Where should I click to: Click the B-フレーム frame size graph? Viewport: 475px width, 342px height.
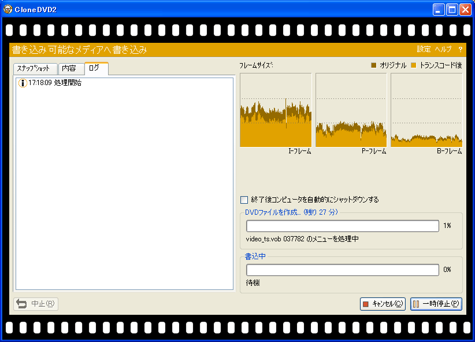tap(426, 110)
